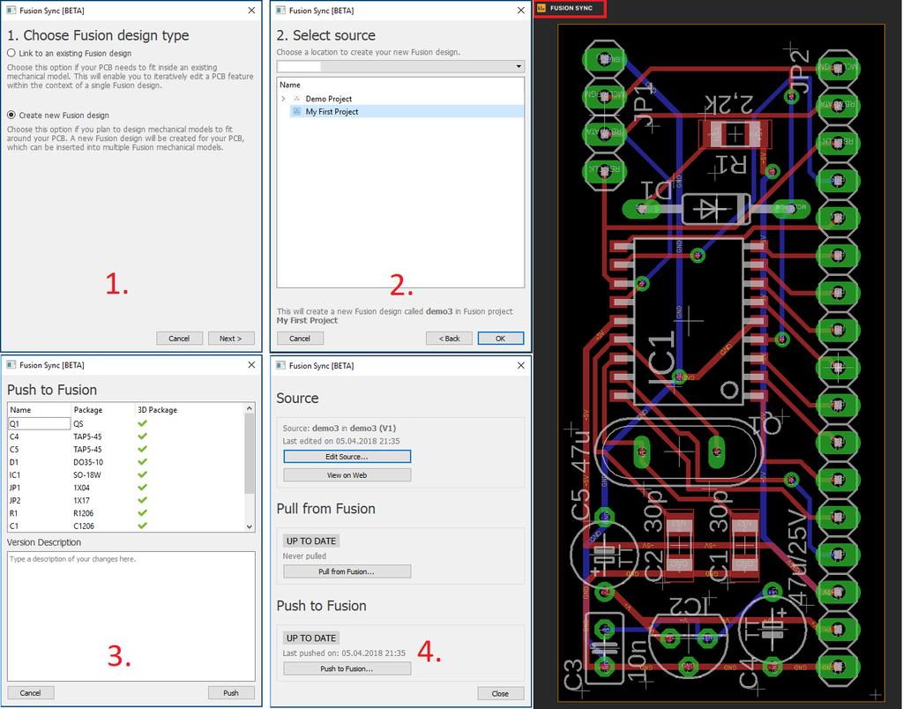The width and height of the screenshot is (903, 709).
Task: Close the Choose Fusion design type window
Action: [x=251, y=11]
